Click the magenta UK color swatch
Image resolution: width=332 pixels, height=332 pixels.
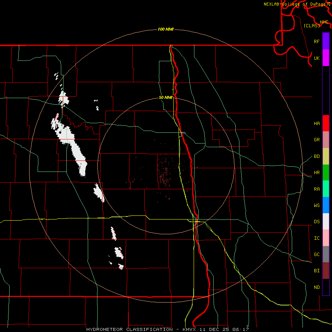tap(326, 58)
